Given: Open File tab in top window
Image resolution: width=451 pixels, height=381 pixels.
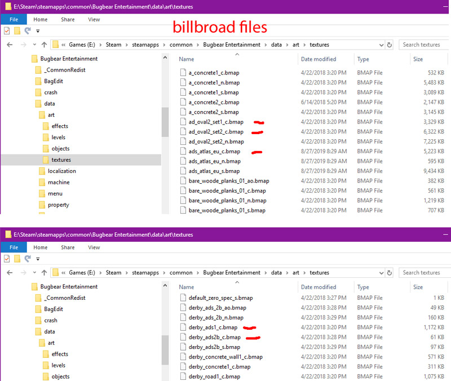Looking at the screenshot, I should (14, 20).
